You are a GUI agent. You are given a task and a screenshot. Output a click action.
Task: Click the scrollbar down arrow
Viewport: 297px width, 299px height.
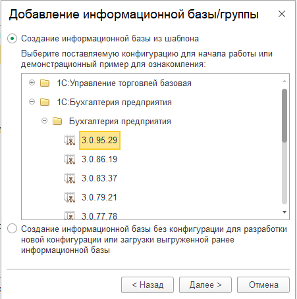click(x=284, y=212)
